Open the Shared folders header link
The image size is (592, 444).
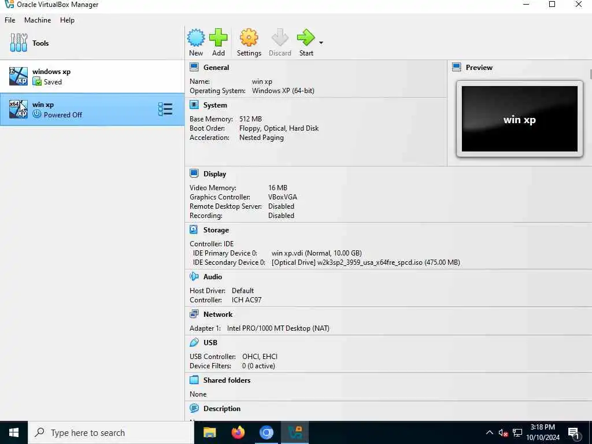tap(227, 380)
